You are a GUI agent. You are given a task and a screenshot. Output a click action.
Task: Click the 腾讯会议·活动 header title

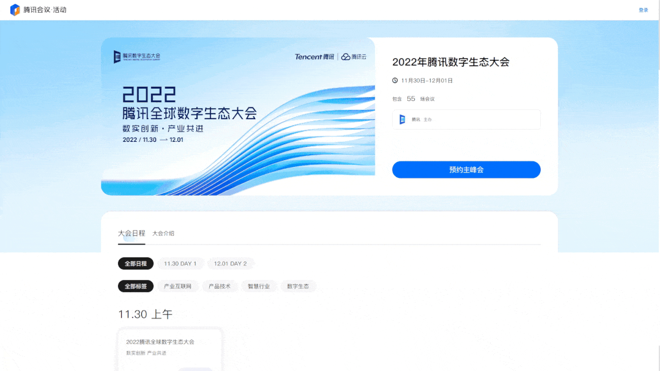coord(45,10)
